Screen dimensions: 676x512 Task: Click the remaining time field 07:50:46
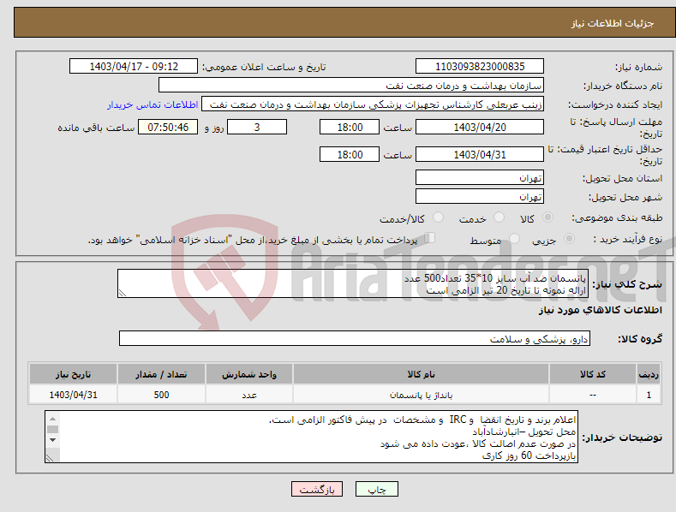[x=168, y=127]
